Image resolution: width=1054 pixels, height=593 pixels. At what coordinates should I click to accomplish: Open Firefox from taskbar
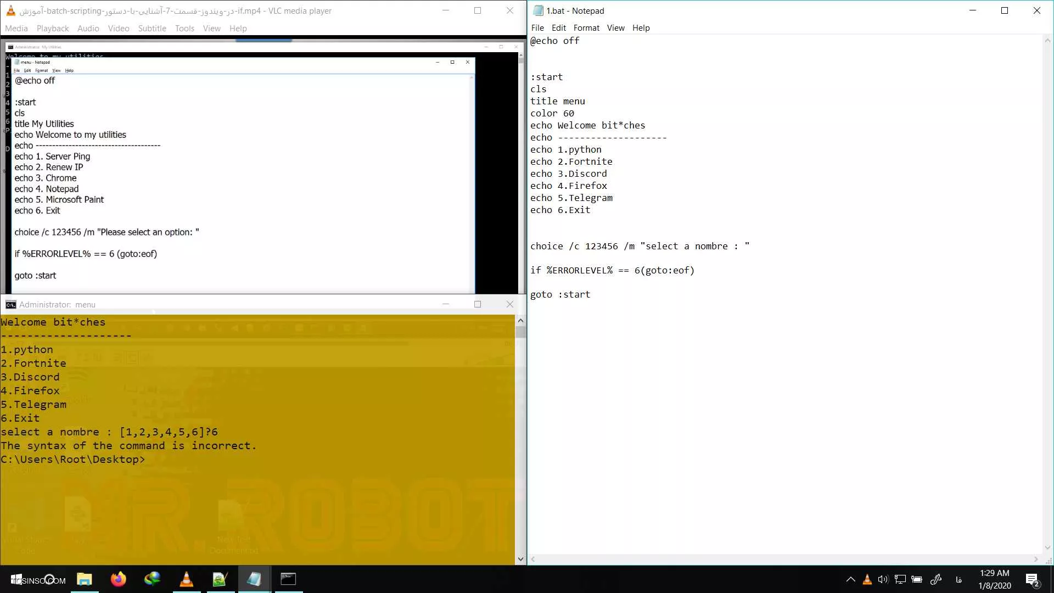tap(118, 579)
